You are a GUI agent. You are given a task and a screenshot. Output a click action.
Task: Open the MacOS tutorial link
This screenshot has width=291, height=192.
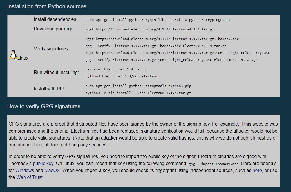pyautogui.click(x=52, y=170)
